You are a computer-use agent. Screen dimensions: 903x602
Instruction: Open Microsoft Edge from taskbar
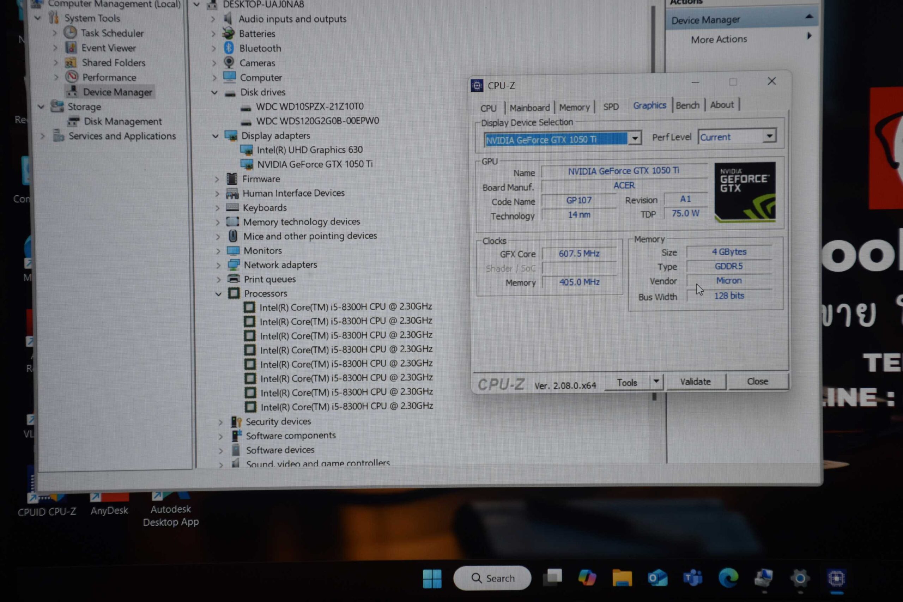tap(728, 577)
